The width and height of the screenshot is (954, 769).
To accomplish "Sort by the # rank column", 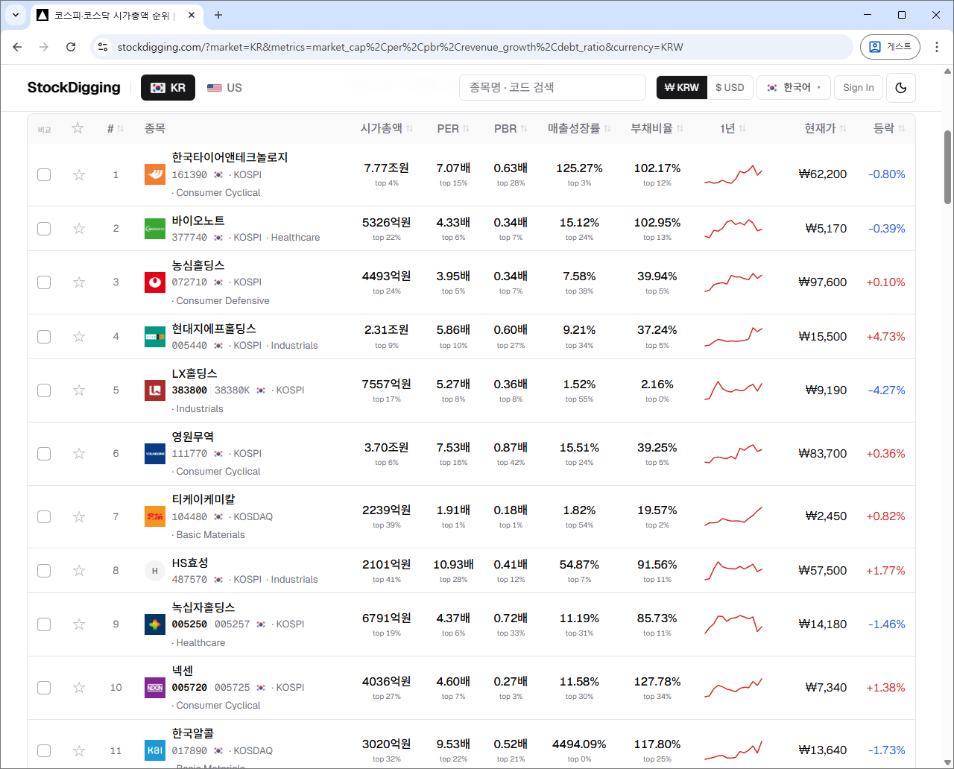I will pyautogui.click(x=116, y=128).
